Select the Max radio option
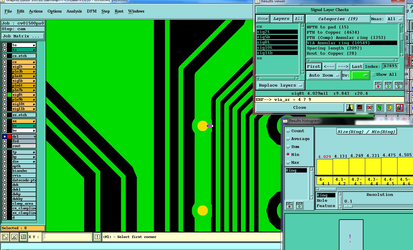 point(288,163)
